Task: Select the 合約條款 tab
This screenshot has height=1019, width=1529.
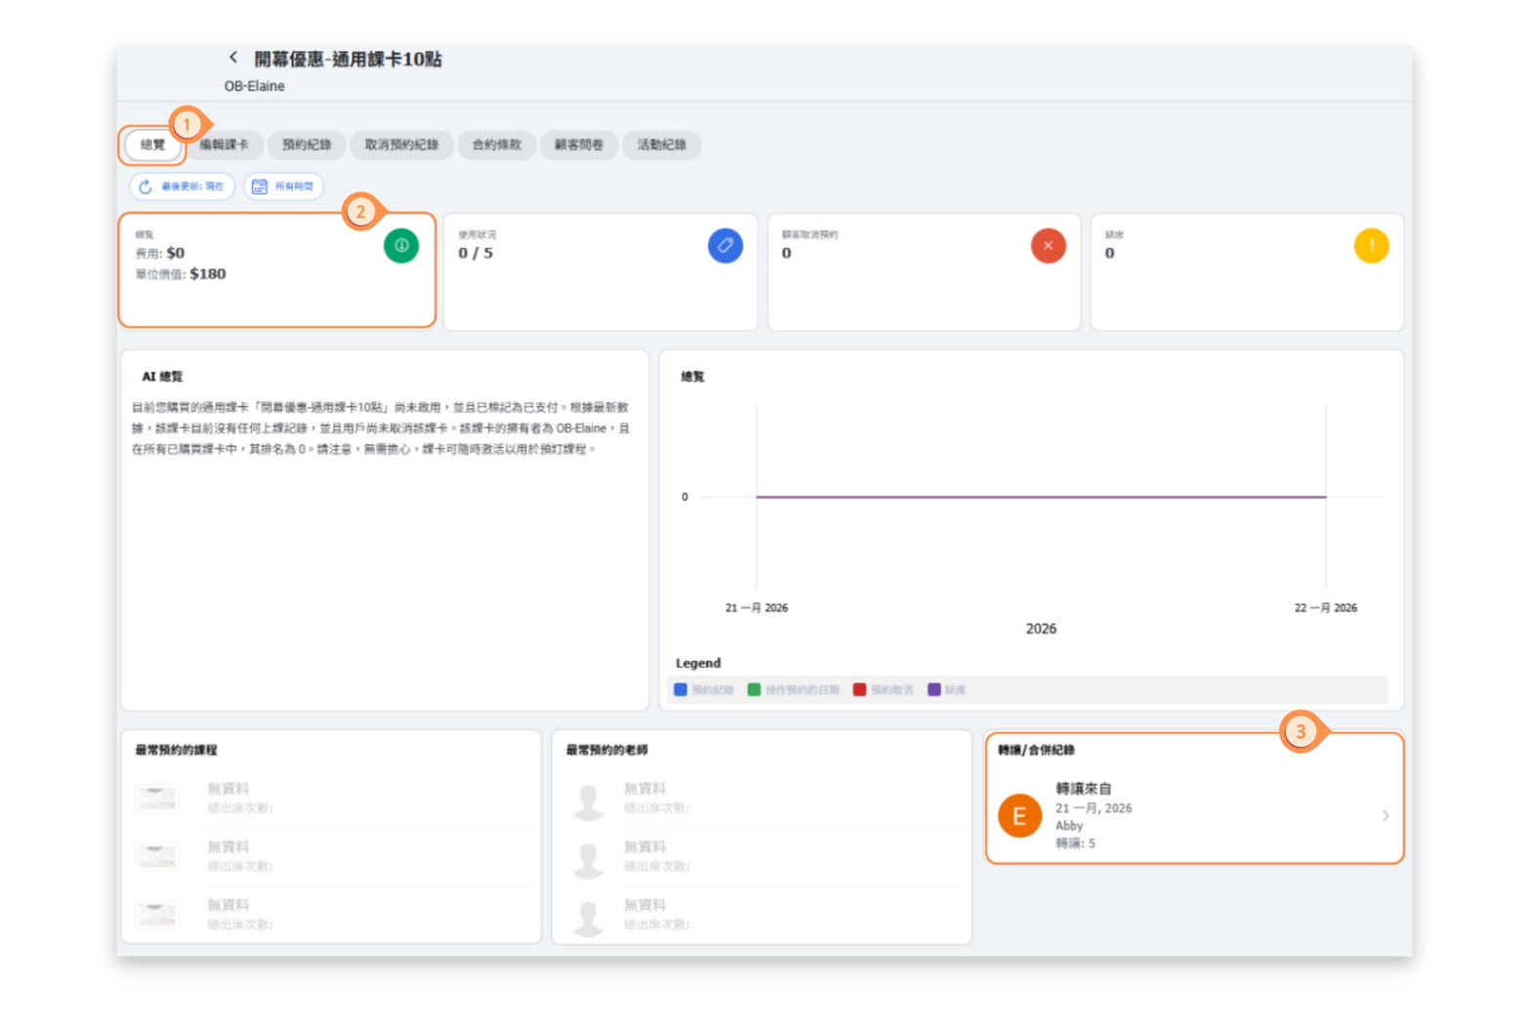Action: (496, 145)
